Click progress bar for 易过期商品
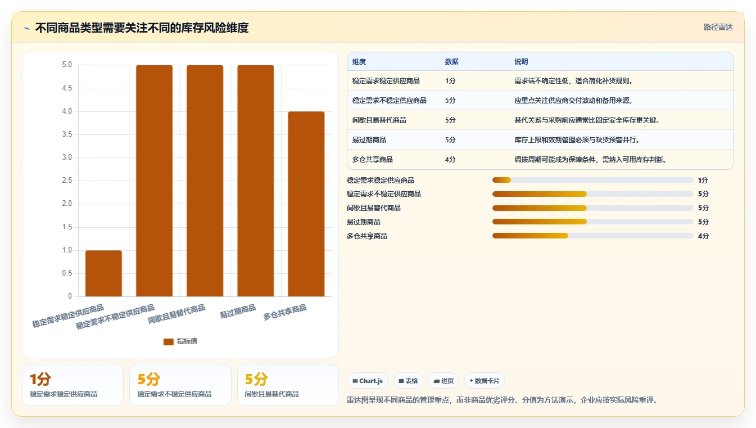The width and height of the screenshot is (756, 428). tap(592, 222)
